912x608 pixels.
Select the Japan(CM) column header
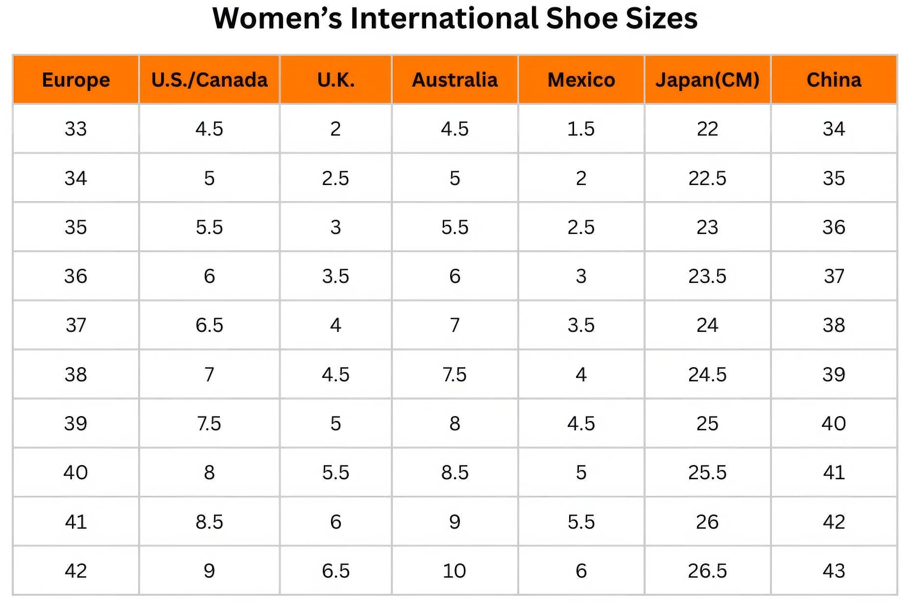point(707,80)
